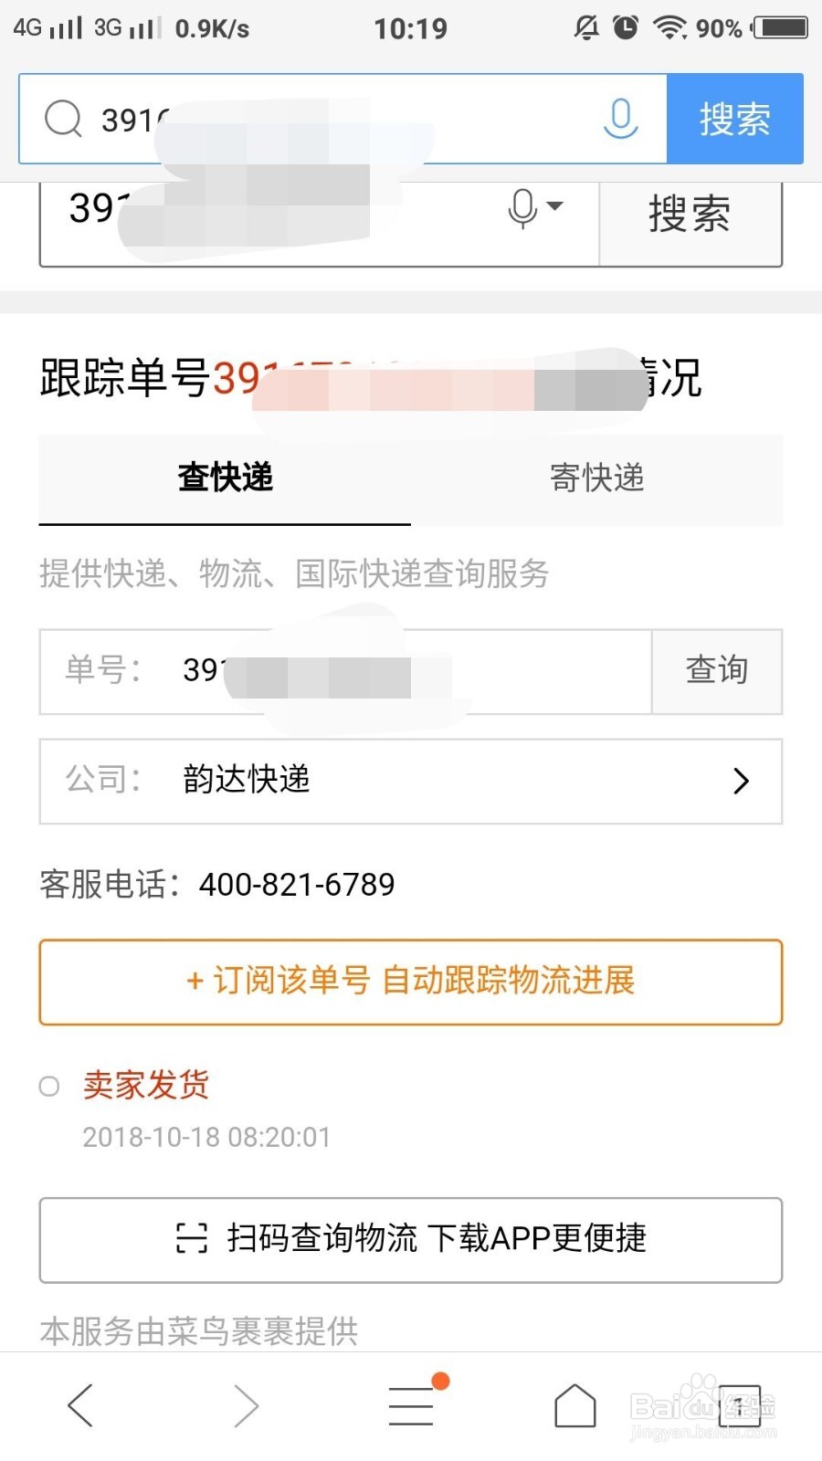Go forward using browser forward arrow
Screen dimensions: 822x1461
tap(246, 1404)
